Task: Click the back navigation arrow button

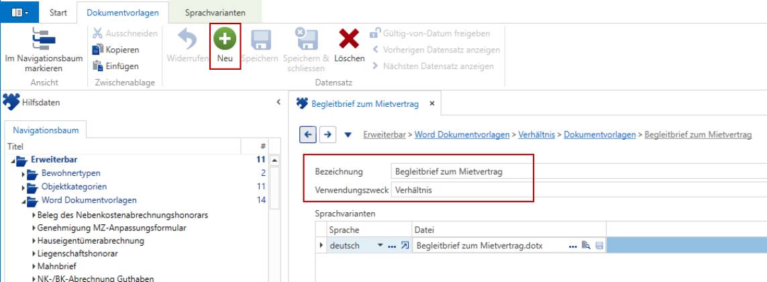Action: (307, 135)
